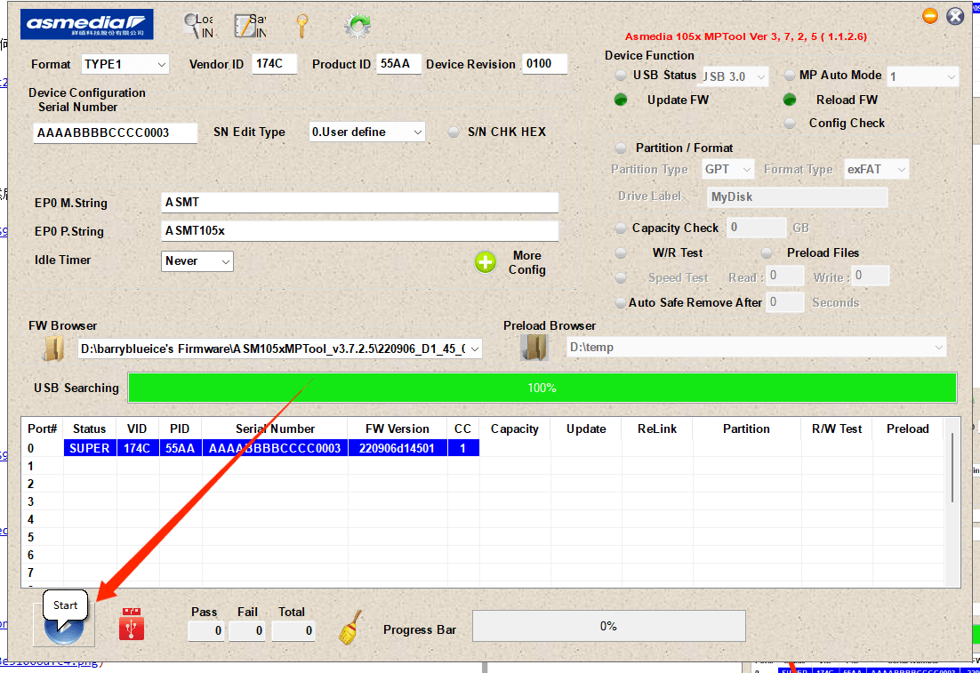Click the gold key icon
Image resolution: width=980 pixels, height=673 pixels.
click(x=301, y=26)
